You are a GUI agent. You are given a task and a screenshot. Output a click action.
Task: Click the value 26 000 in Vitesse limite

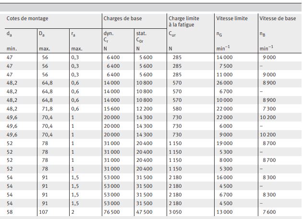[x=224, y=83]
